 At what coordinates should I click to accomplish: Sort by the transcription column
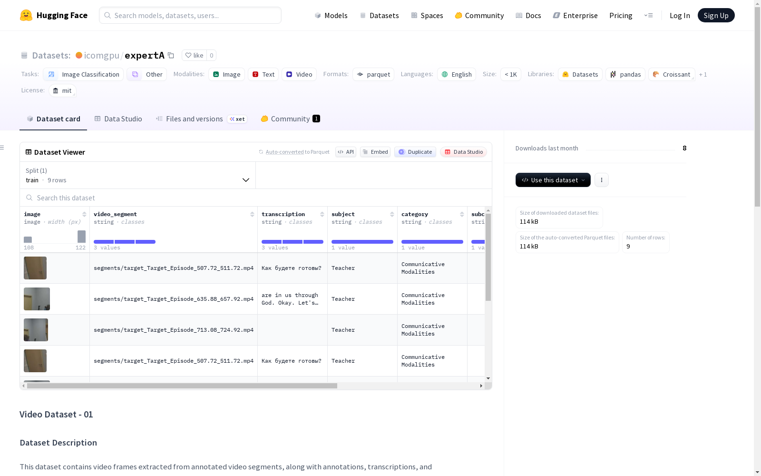click(x=322, y=214)
